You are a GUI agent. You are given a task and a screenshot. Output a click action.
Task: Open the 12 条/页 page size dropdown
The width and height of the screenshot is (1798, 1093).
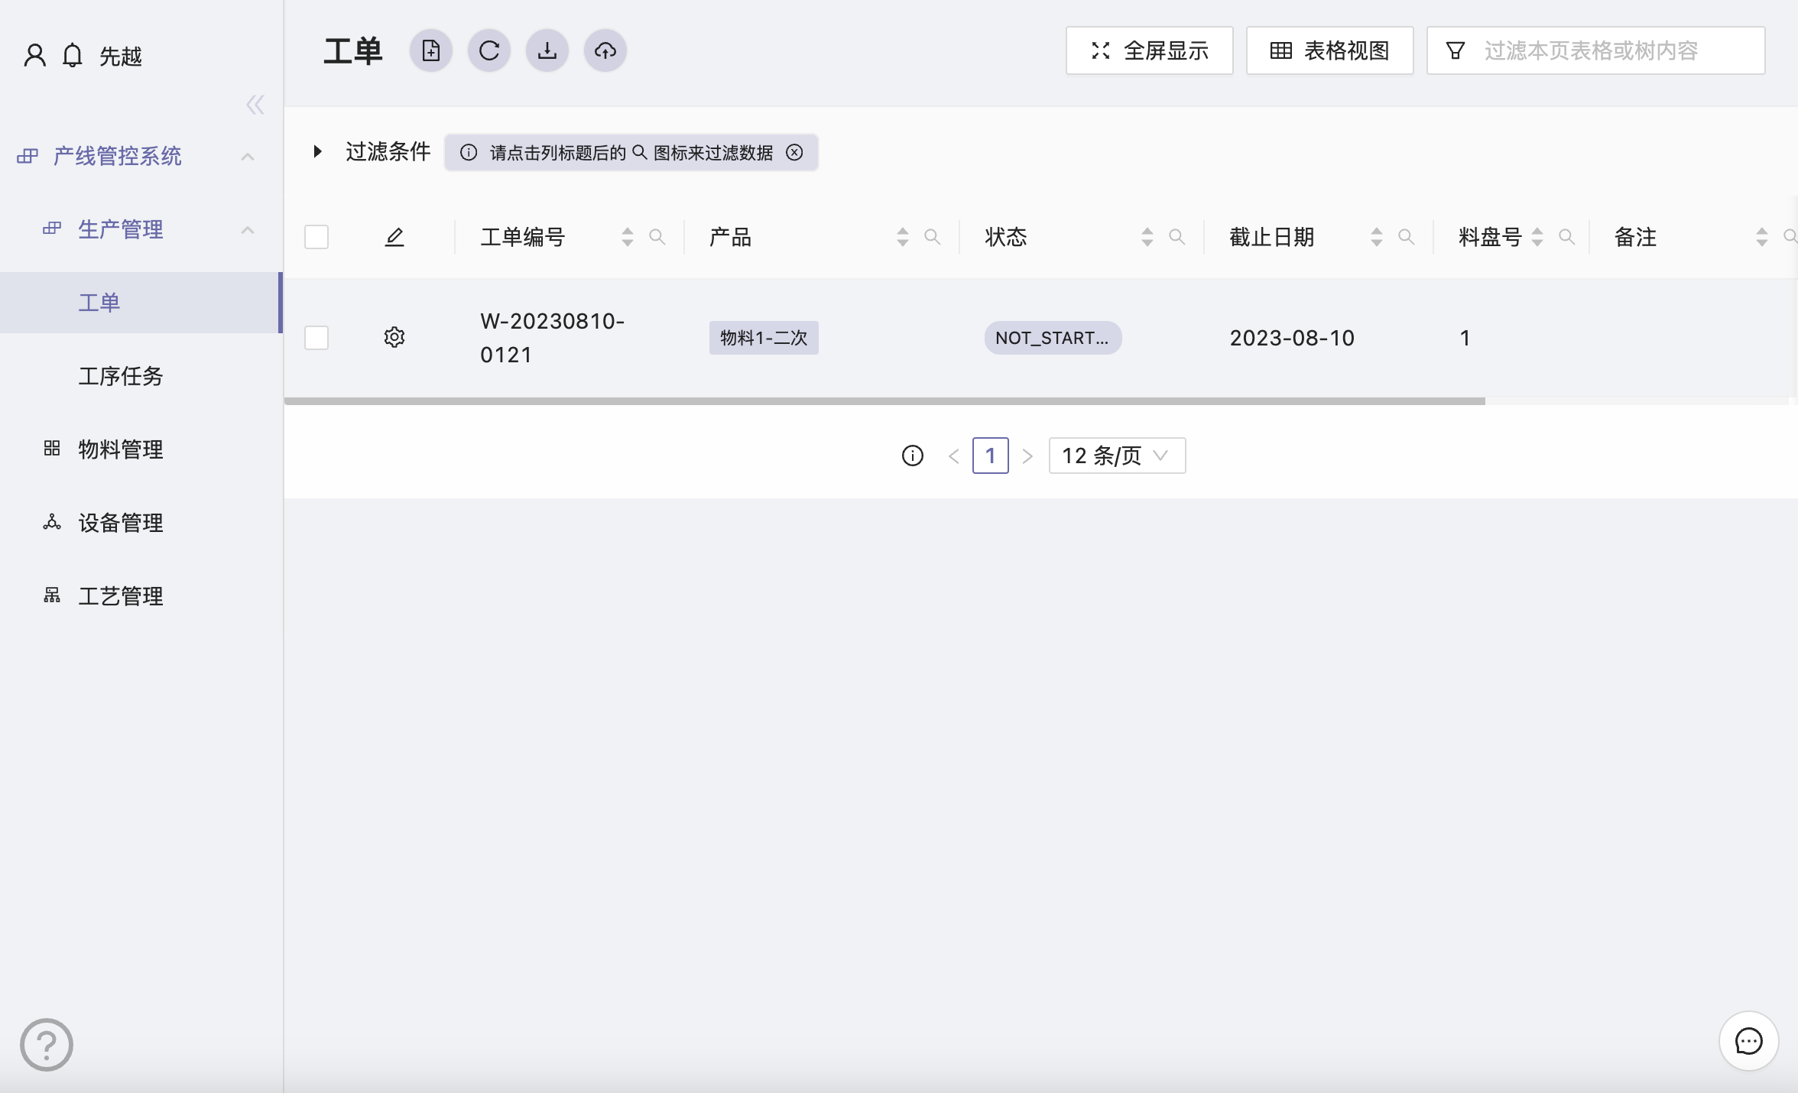coord(1117,456)
